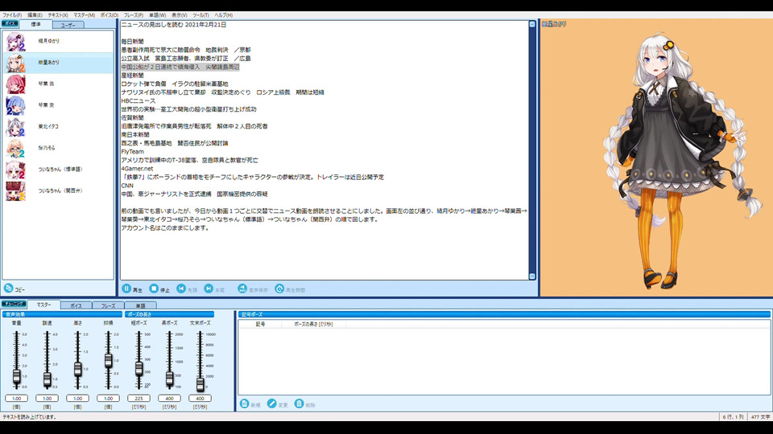Click the コピー copy voice icon
The image size is (773, 434).
8,289
